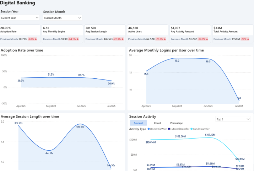Click the 19.2 label on Monthly Logins chart
Viewport: 254px width, 171px height.
click(x=177, y=61)
